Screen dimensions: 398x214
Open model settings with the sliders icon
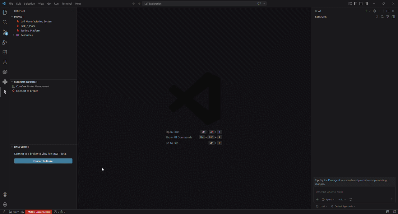coord(350,199)
